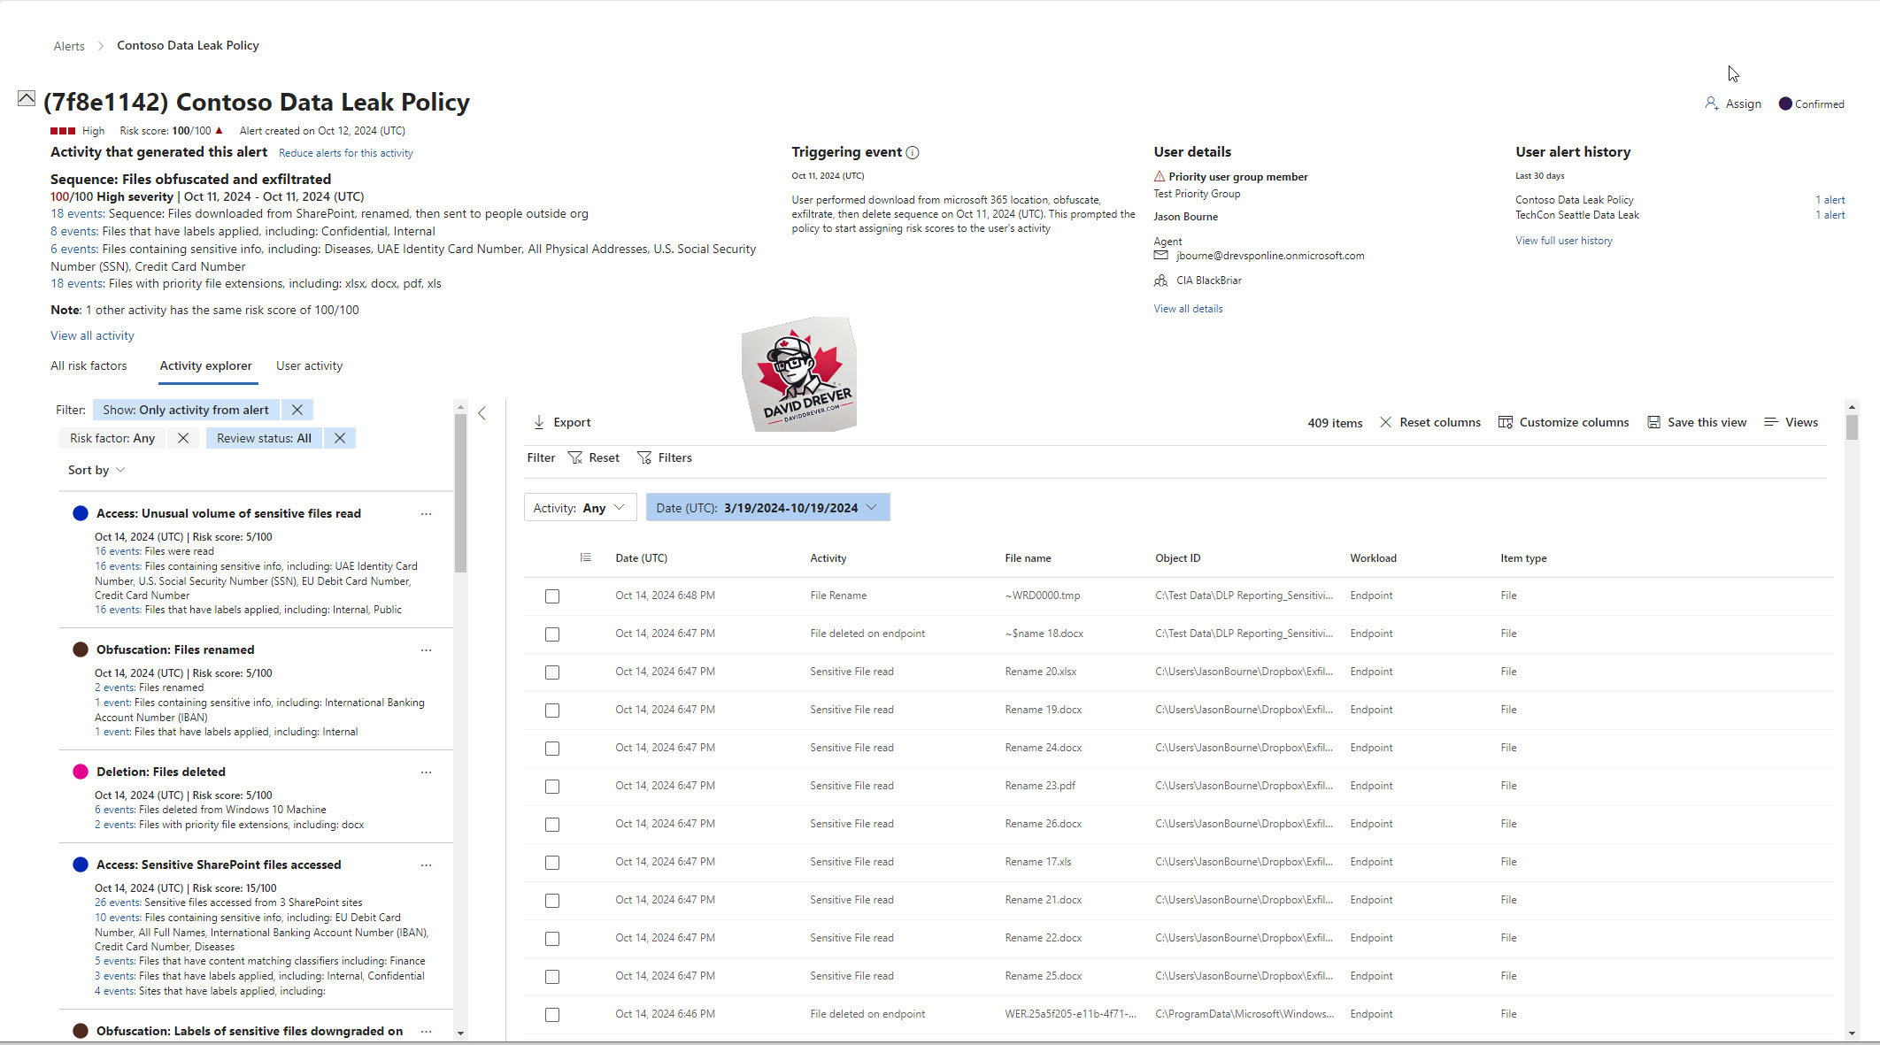1880x1045 pixels.
Task: Switch to the User activity tab
Action: (x=309, y=365)
